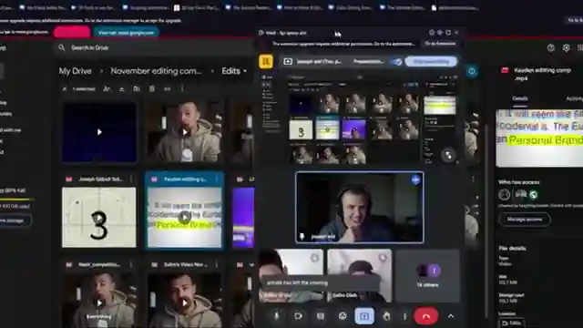Open more options for Joseph file card
The image size is (583, 328).
pyautogui.click(x=131, y=179)
